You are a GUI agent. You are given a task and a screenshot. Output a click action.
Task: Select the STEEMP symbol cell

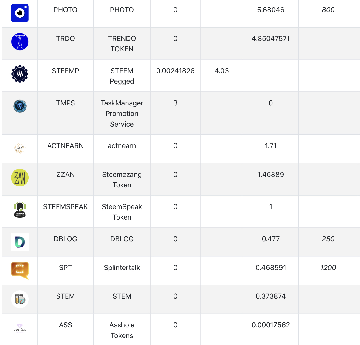click(66, 71)
